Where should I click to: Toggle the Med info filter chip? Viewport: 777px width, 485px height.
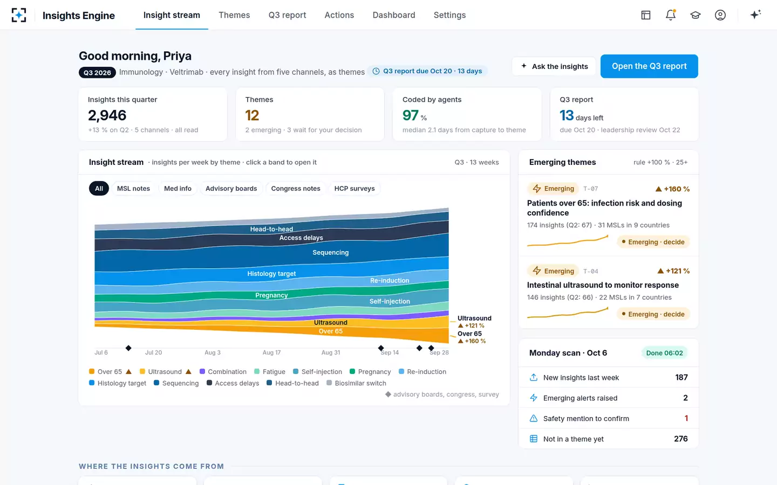(178, 189)
